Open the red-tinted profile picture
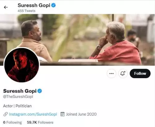The height and width of the screenshot is (127, 155). pyautogui.click(x=22, y=65)
